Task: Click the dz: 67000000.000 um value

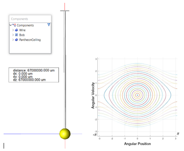Action: pos(29,80)
